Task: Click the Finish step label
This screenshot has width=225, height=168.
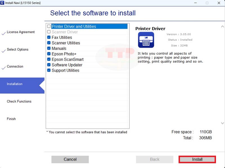Action: coord(11,119)
